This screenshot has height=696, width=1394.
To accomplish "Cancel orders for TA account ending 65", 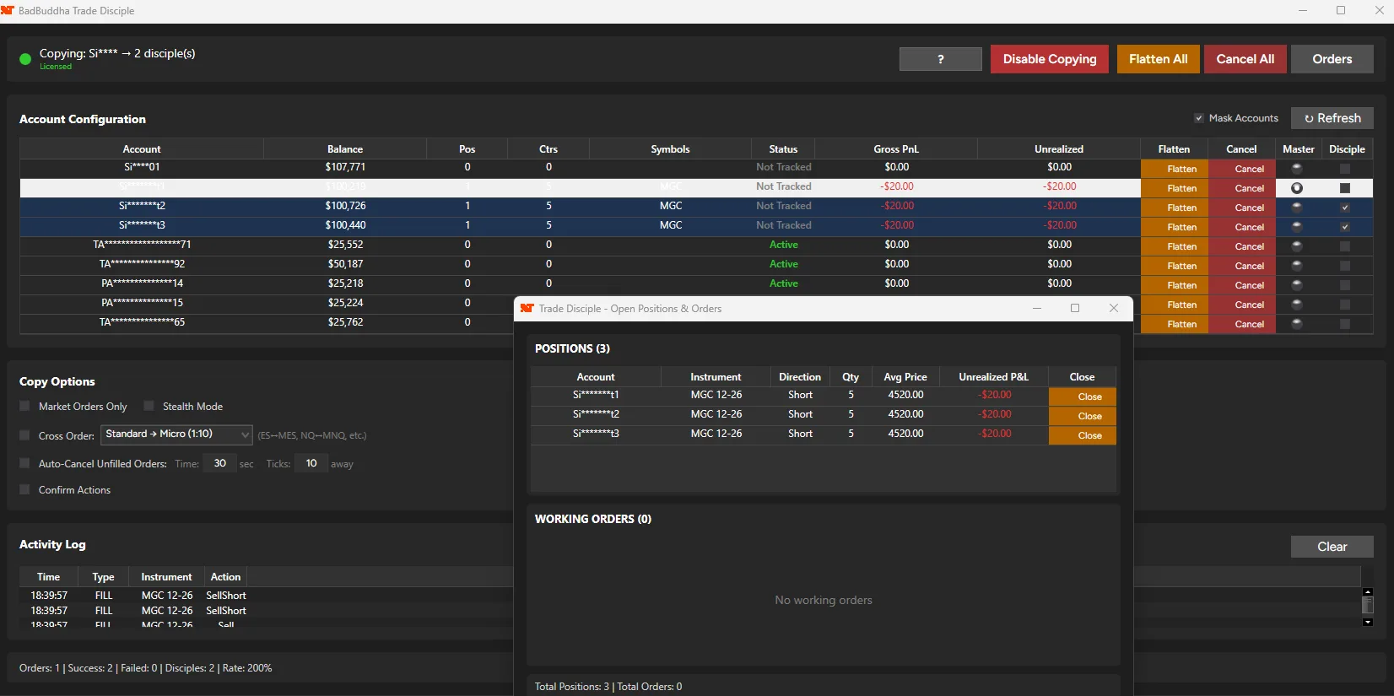I will click(1241, 324).
